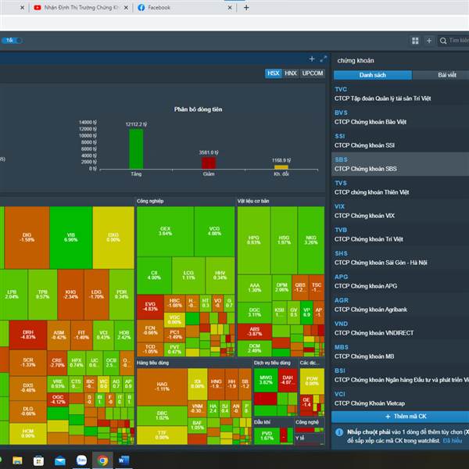
Task: Open a new browser tab
Action: point(246,8)
